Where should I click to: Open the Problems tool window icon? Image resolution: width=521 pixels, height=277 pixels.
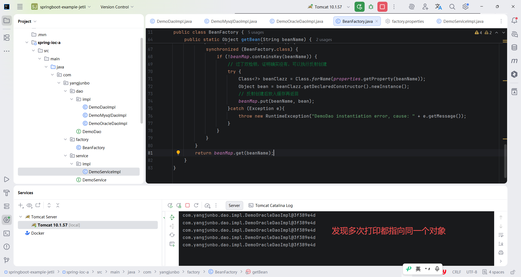click(7, 247)
